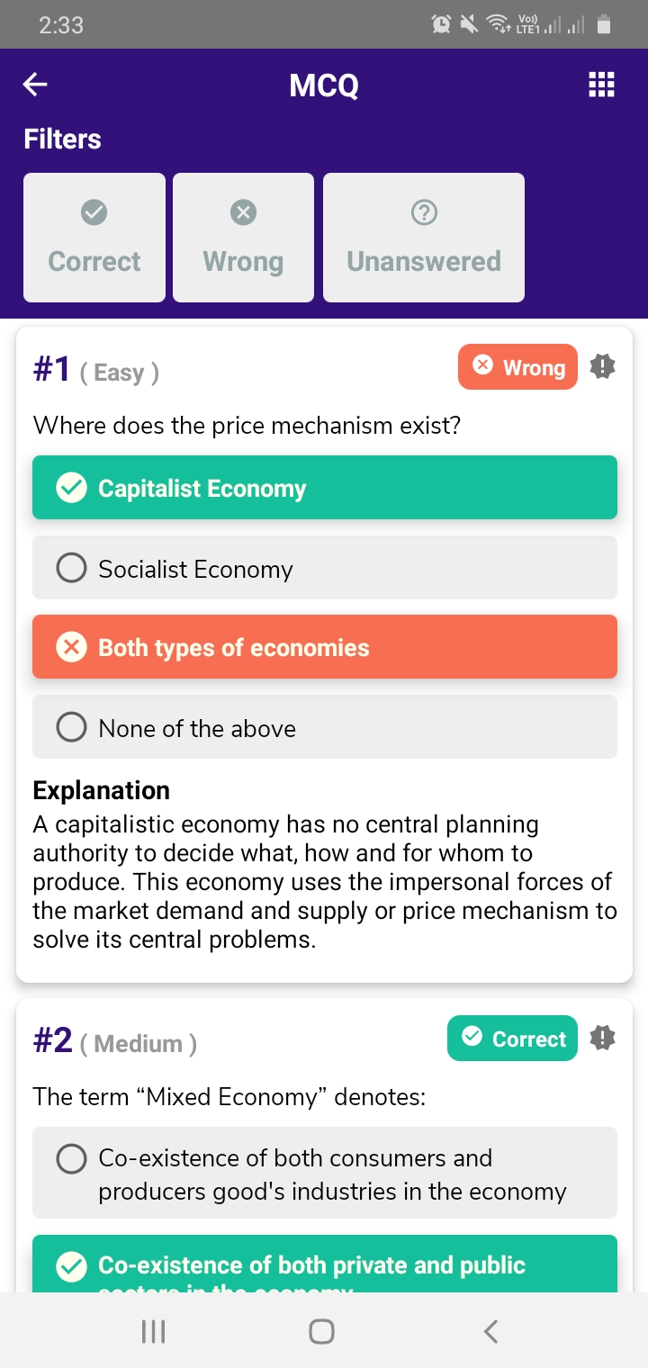The height and width of the screenshot is (1368, 648).
Task: Tap the Android recent apps icon
Action: pyautogui.click(x=154, y=1331)
